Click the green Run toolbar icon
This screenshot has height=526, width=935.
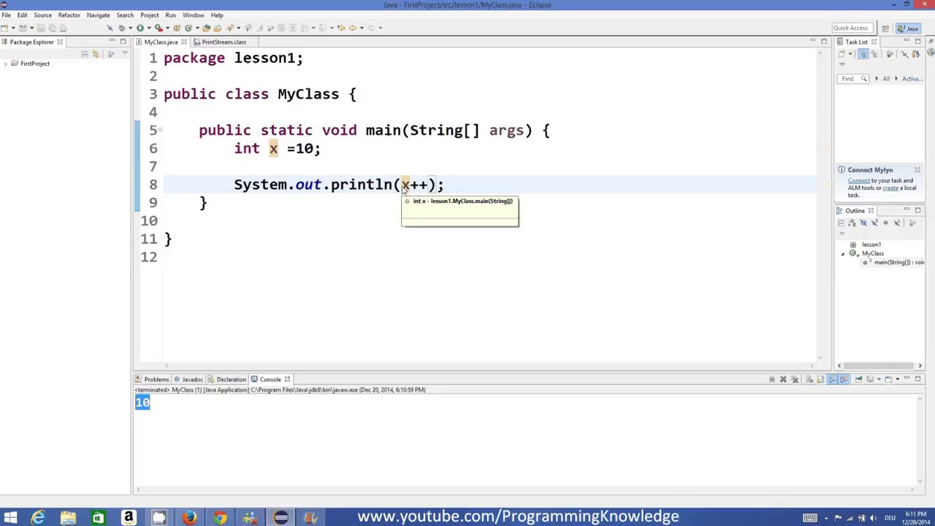(x=140, y=28)
